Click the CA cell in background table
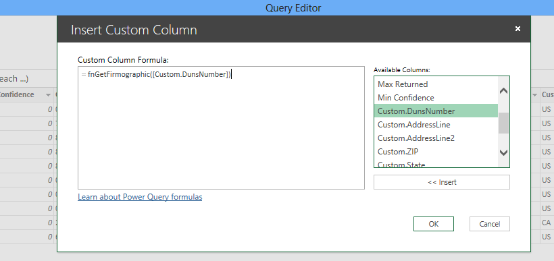Screen dimensions: 554x261 (x=546, y=223)
